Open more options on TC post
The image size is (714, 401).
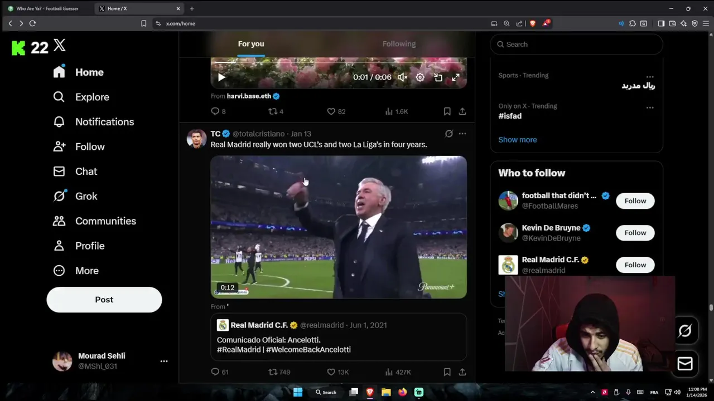462,134
